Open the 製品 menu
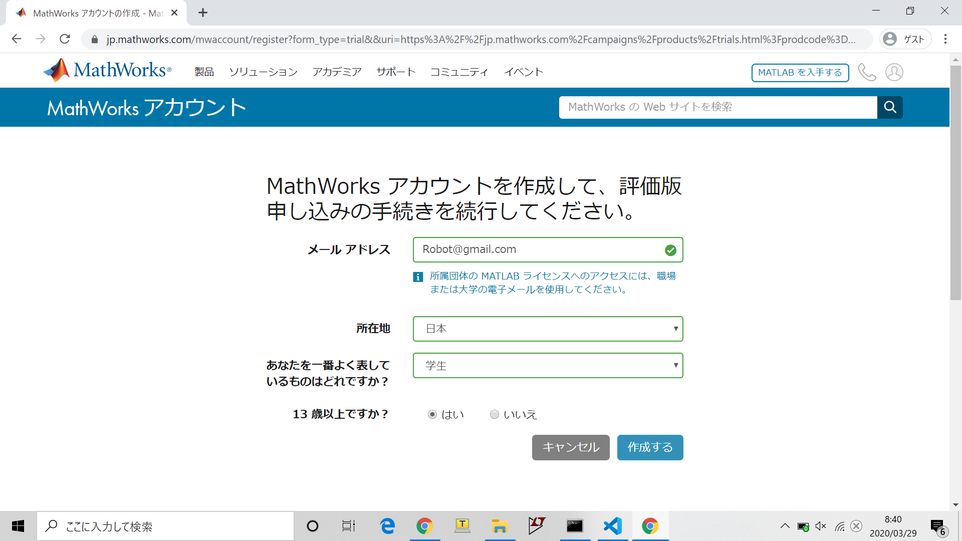The width and height of the screenshot is (962, 541). 204,72
